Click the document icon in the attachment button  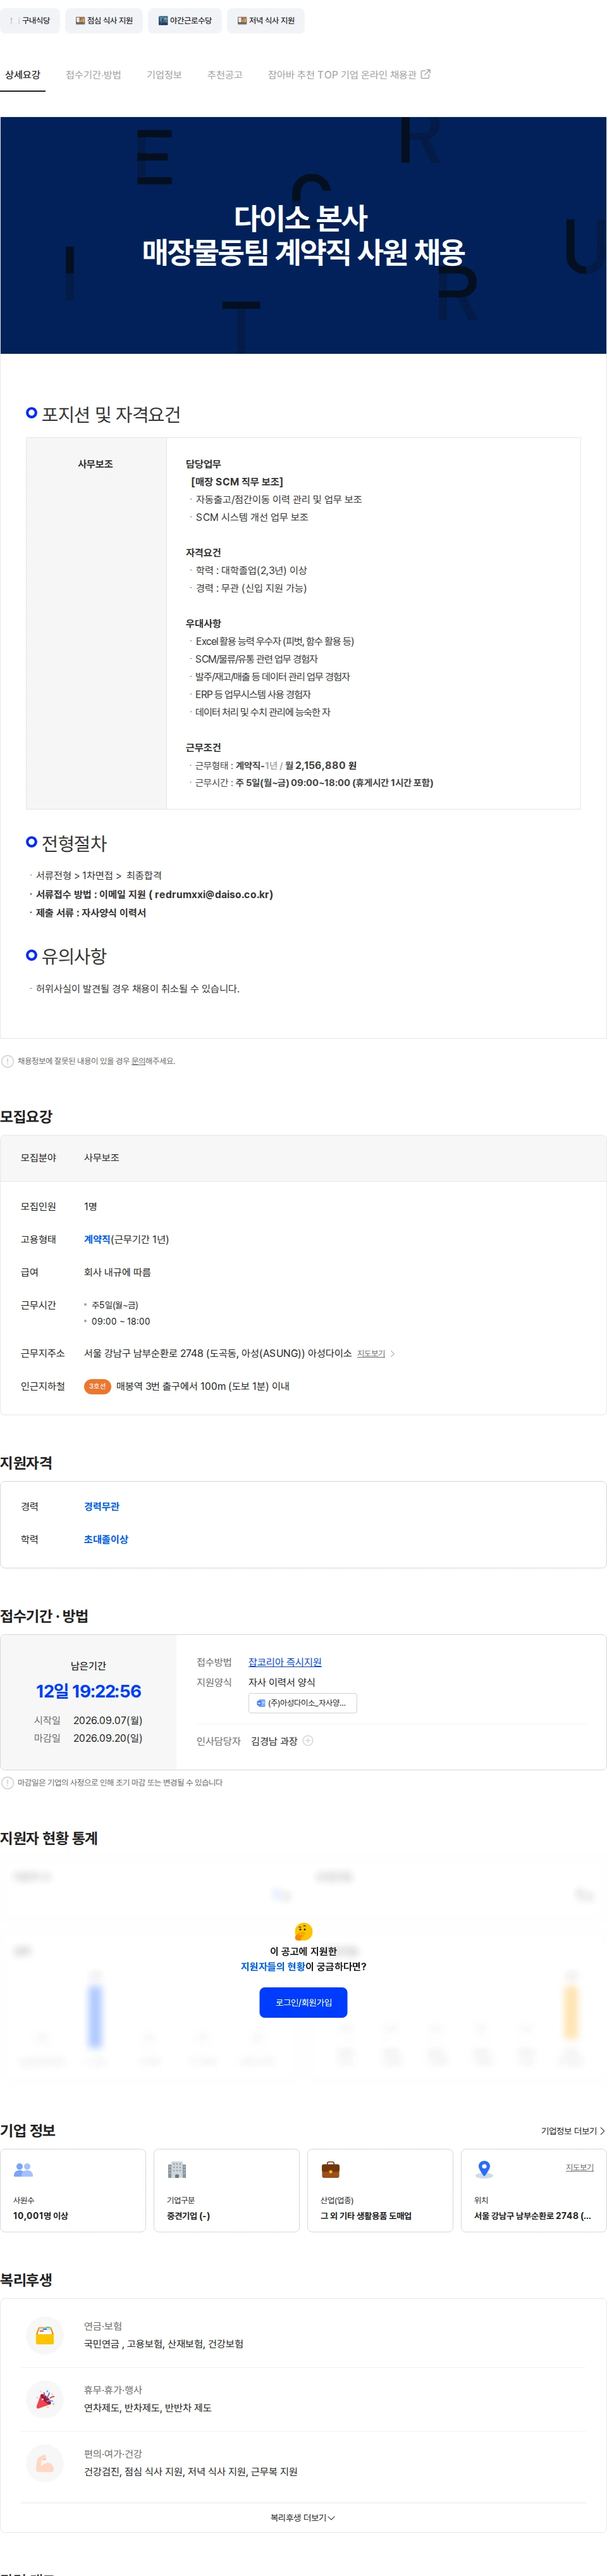pos(261,1703)
